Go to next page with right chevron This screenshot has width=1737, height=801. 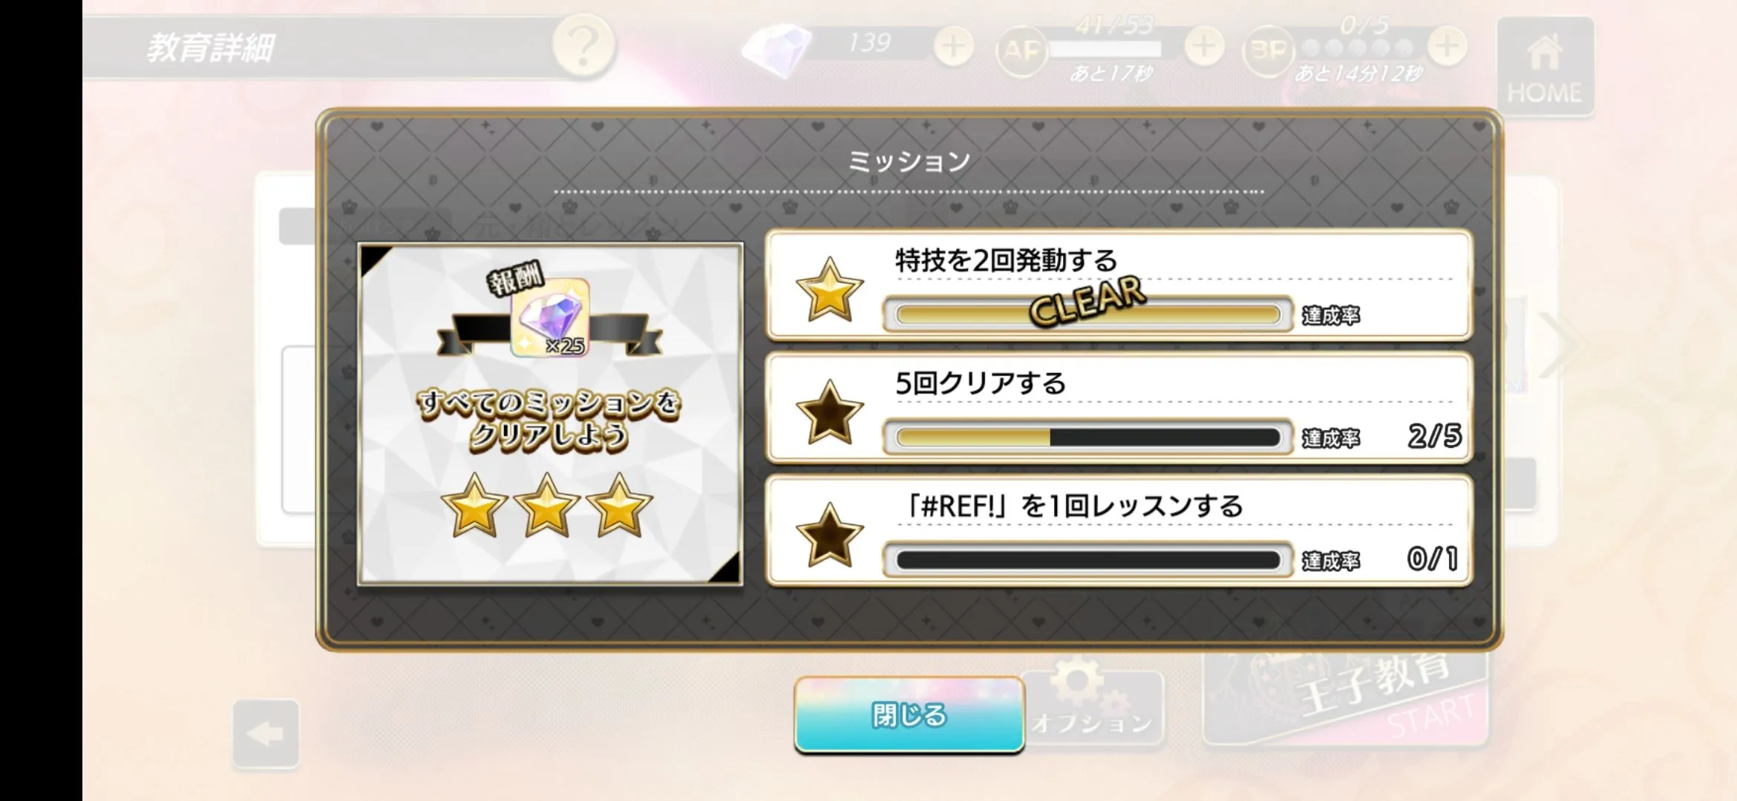click(x=1561, y=346)
